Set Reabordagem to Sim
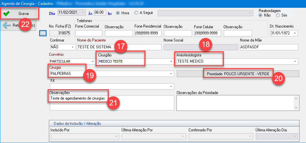The width and height of the screenshot is (306, 143). (278, 15)
